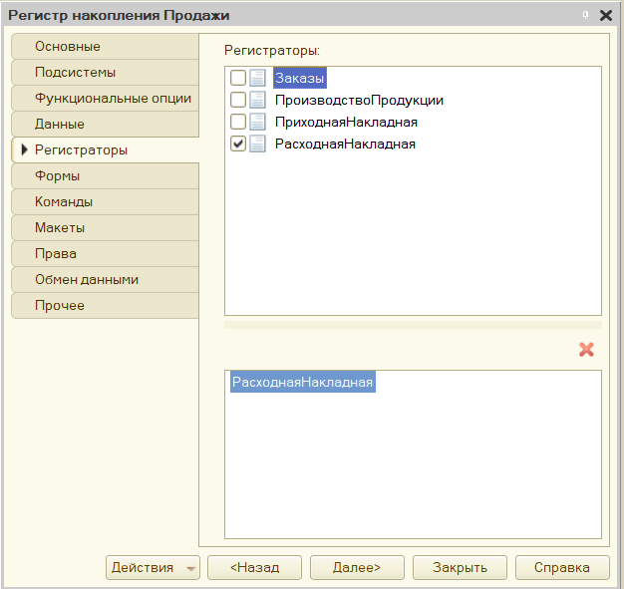This screenshot has height=589, width=624.
Task: Open the Функциональные опции tab
Action: point(105,99)
